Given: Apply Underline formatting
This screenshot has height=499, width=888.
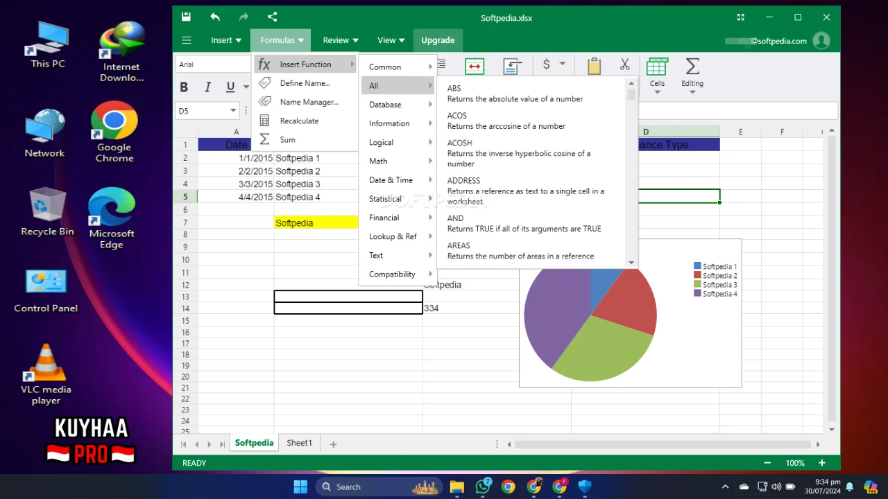Looking at the screenshot, I should point(230,87).
